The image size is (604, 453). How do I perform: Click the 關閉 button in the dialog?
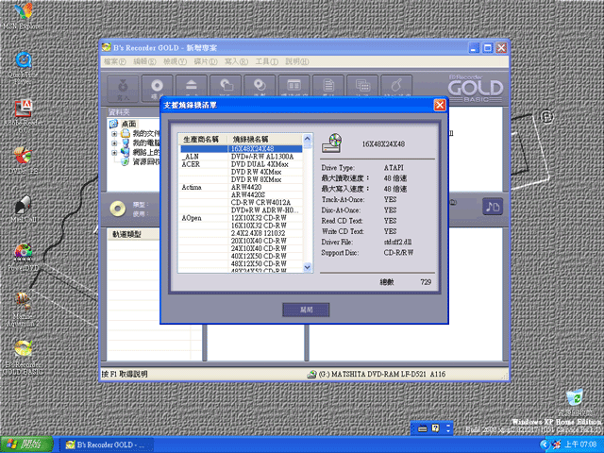(x=306, y=310)
